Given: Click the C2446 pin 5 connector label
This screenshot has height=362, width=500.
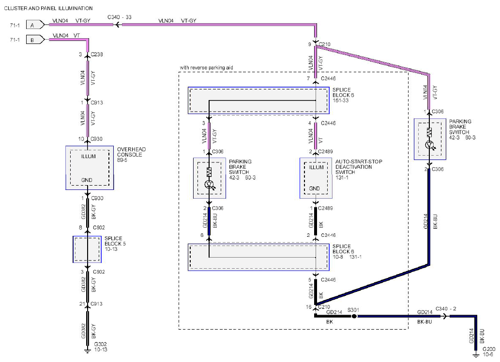Looking at the screenshot, I should coord(329,280).
